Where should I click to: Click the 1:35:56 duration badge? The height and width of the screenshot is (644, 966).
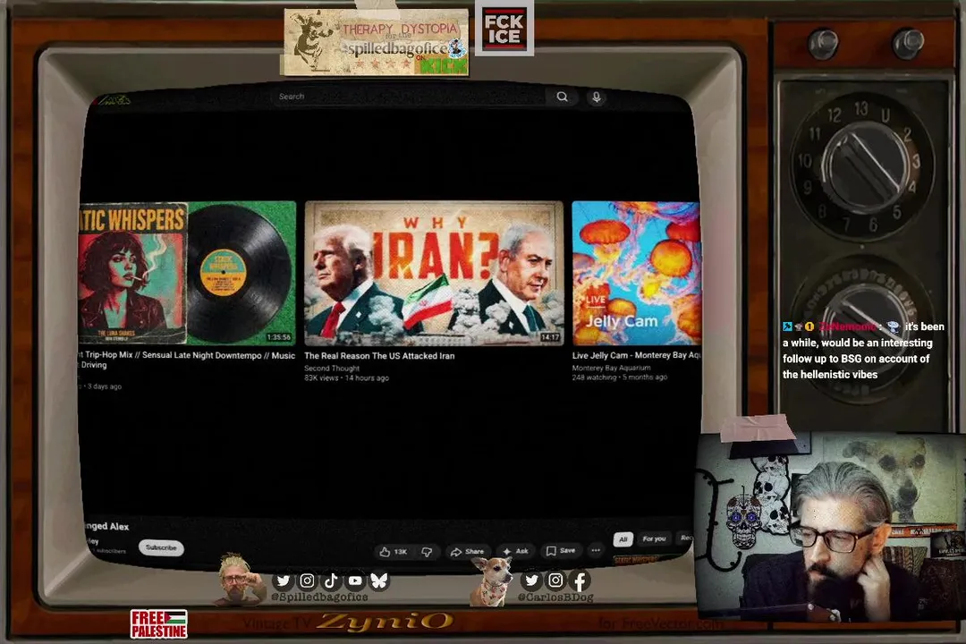point(278,337)
